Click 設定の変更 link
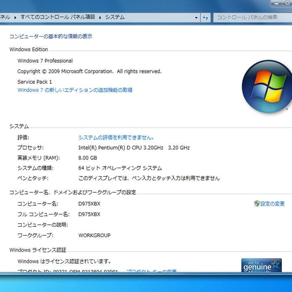The width and height of the screenshot is (292, 292). click(273, 204)
